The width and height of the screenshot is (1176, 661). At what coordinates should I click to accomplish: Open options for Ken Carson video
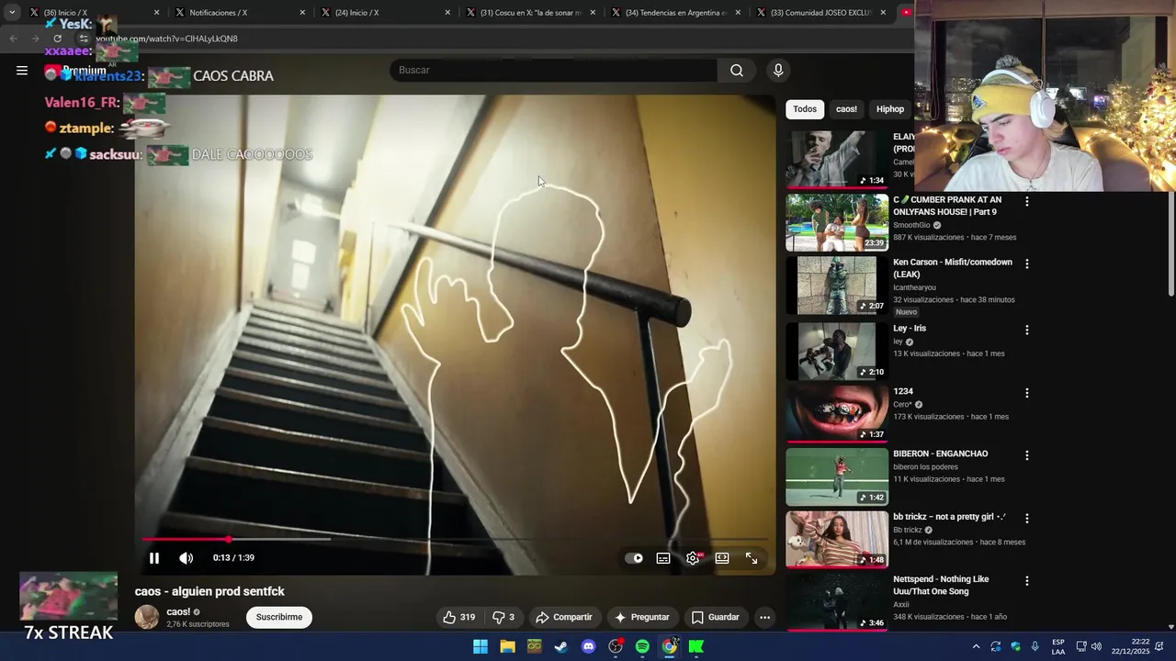(x=1027, y=263)
